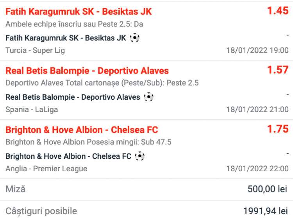Open the red Fatih Karagumruk SK - Besiktas JK title

(x=79, y=12)
